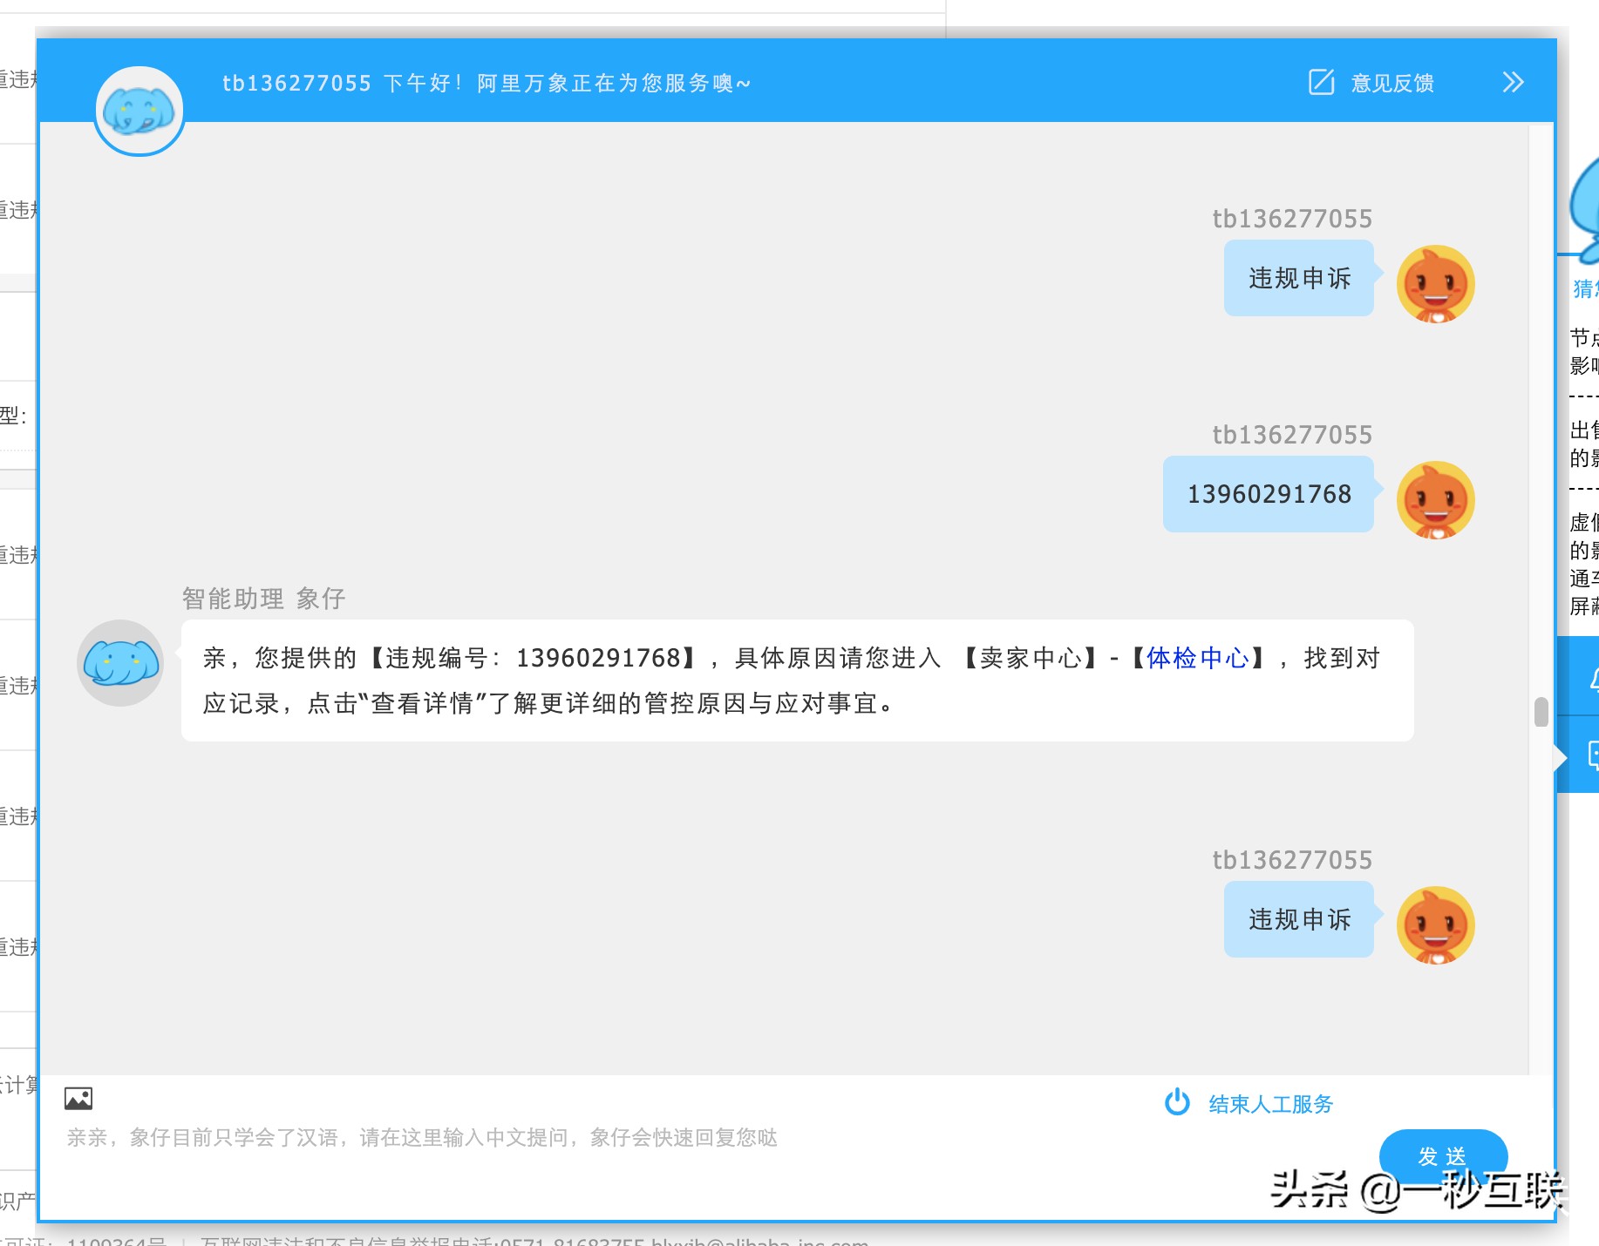Toggle off manual service with the power switch
Viewport: 1599px width, 1246px height.
point(1177,1102)
